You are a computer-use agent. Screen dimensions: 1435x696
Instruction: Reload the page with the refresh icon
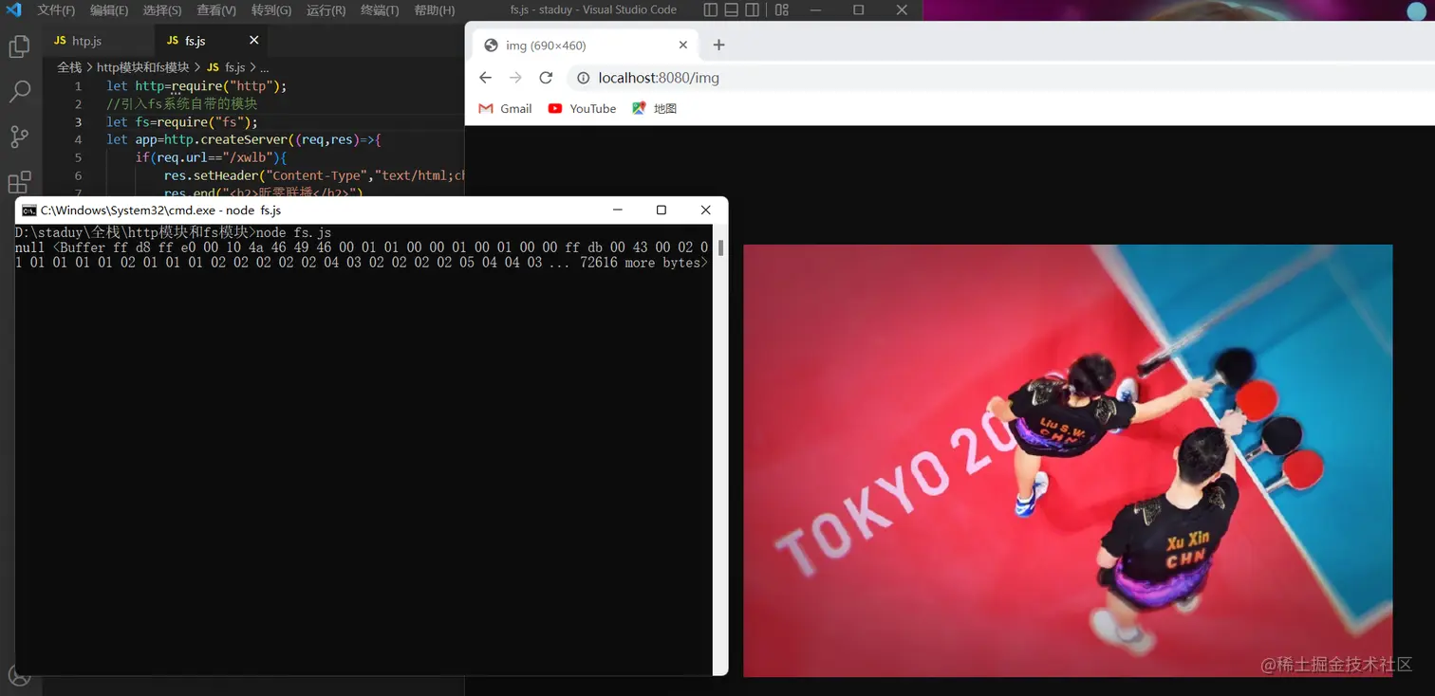tap(546, 78)
